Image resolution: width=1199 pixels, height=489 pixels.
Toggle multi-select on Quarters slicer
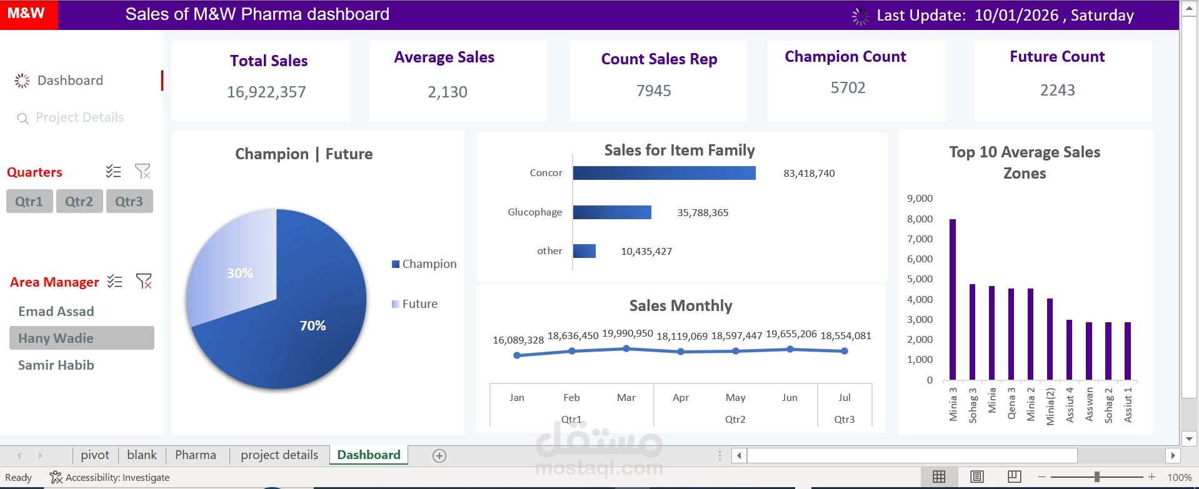click(113, 171)
